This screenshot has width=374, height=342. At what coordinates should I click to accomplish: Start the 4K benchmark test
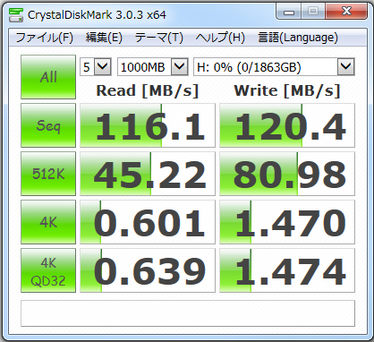pyautogui.click(x=48, y=222)
